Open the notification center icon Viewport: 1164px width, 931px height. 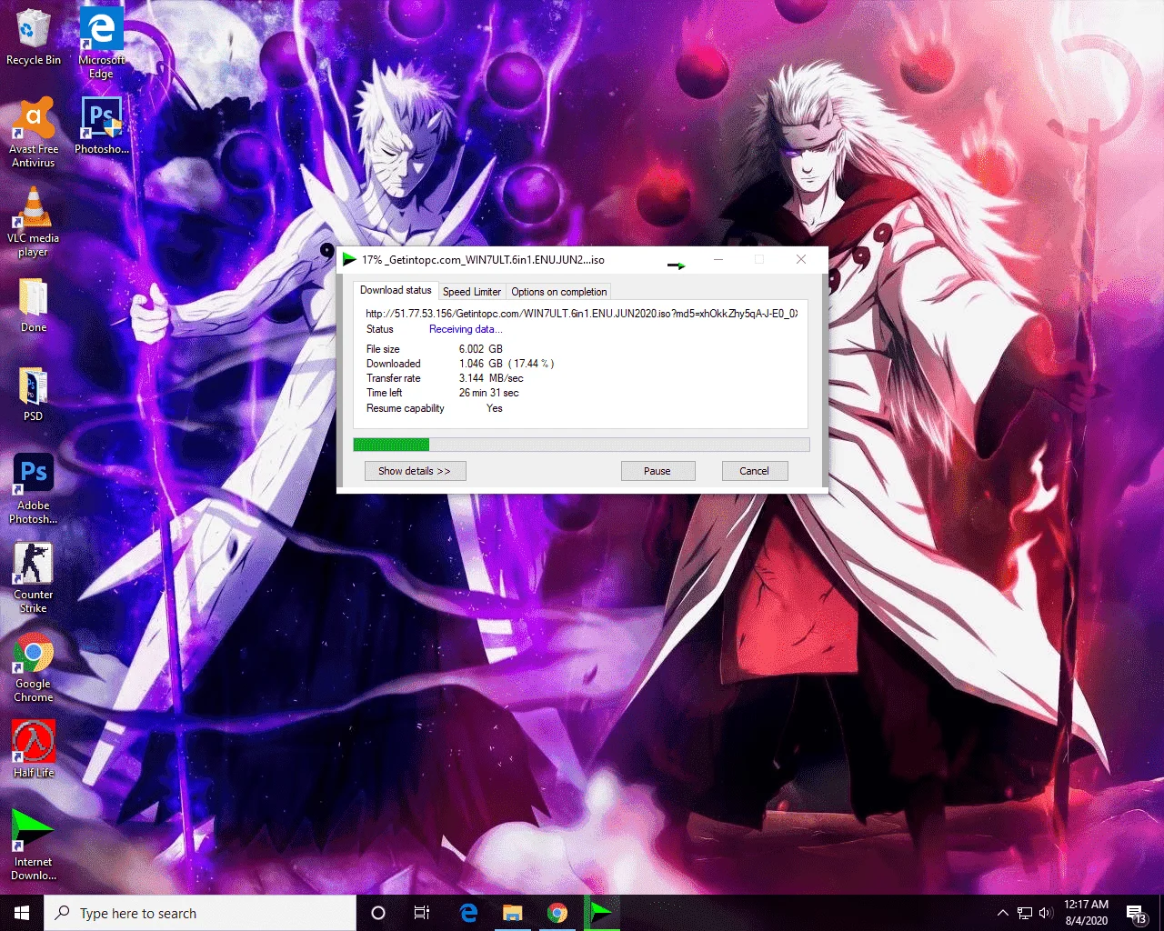tap(1136, 913)
